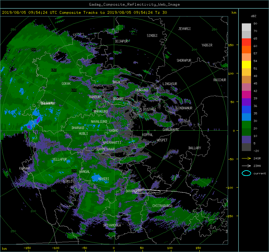Click the GADAG radar center label

pos(114,131)
